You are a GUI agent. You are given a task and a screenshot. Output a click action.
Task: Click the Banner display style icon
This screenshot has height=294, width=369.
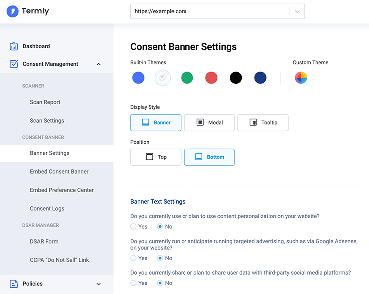(x=146, y=122)
